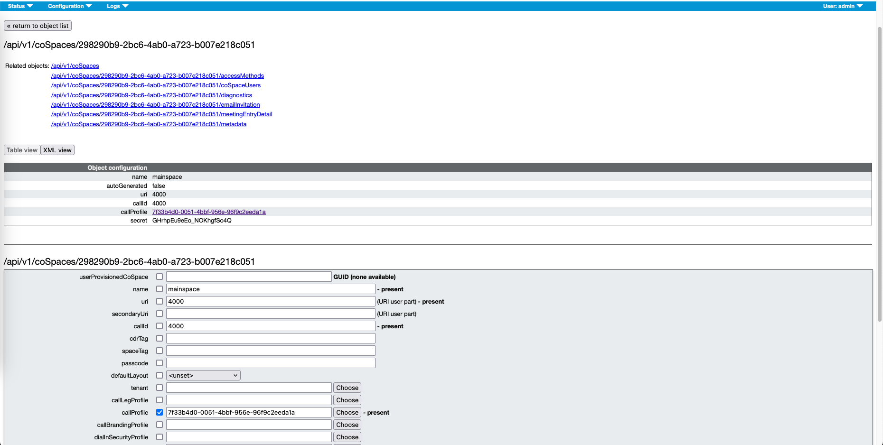Open the callProfile GUID link in table

click(x=209, y=212)
